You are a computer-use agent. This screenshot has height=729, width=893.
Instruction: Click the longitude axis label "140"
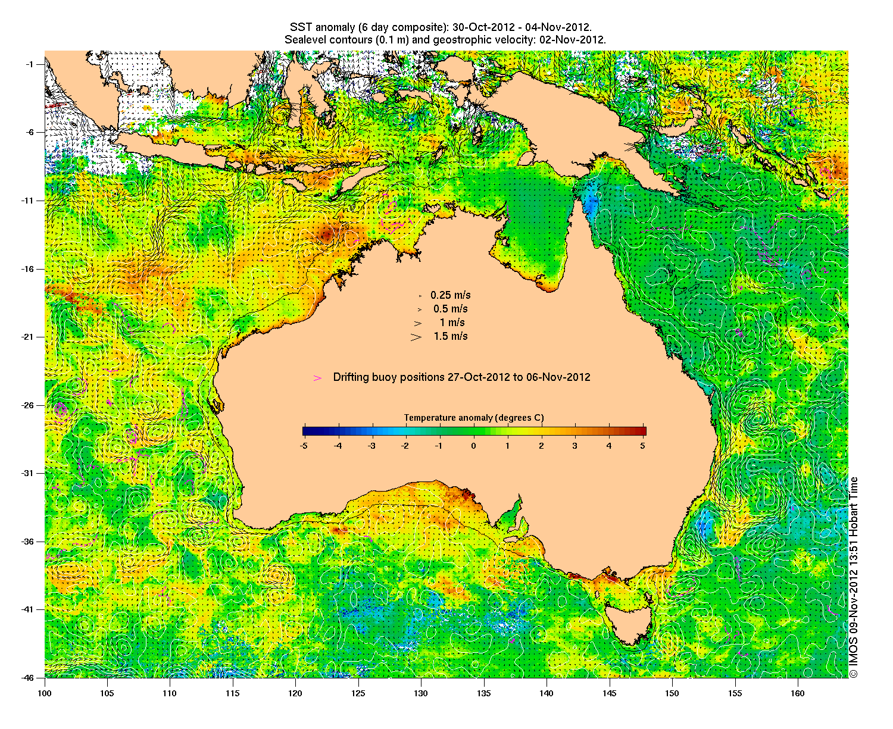click(x=547, y=693)
